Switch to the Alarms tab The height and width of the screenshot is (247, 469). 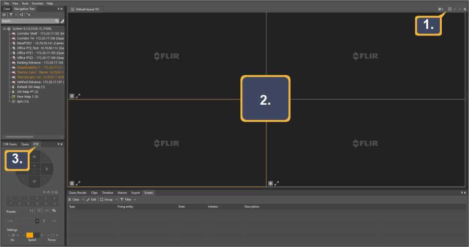[122, 193]
